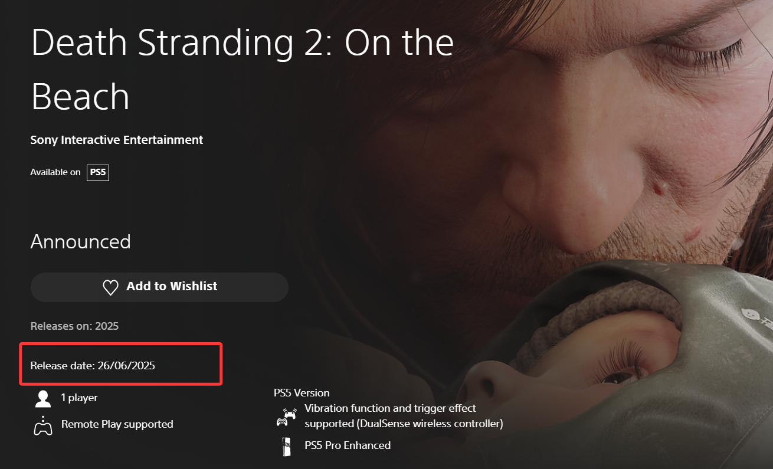Click the Release date 26/06/2025 line

93,366
